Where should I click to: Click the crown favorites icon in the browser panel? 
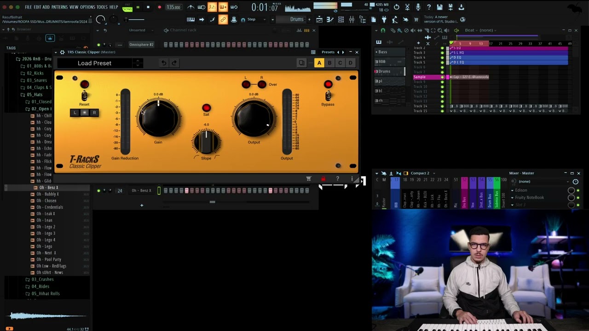(50, 38)
